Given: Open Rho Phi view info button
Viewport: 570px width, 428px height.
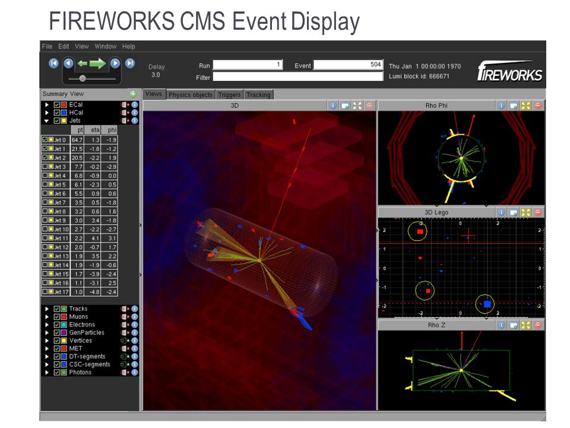Looking at the screenshot, I should [502, 106].
